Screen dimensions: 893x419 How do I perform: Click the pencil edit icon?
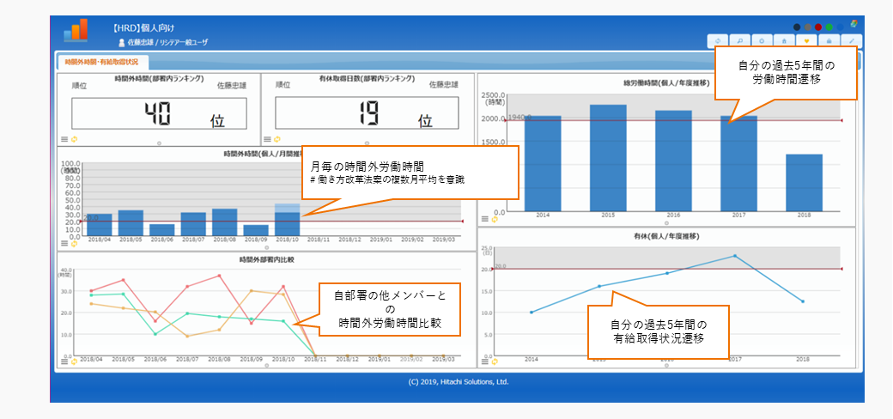click(852, 41)
